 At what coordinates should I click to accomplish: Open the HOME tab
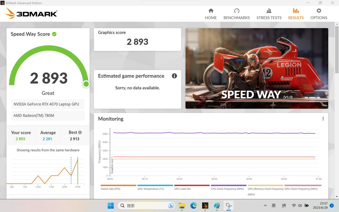[x=211, y=14]
